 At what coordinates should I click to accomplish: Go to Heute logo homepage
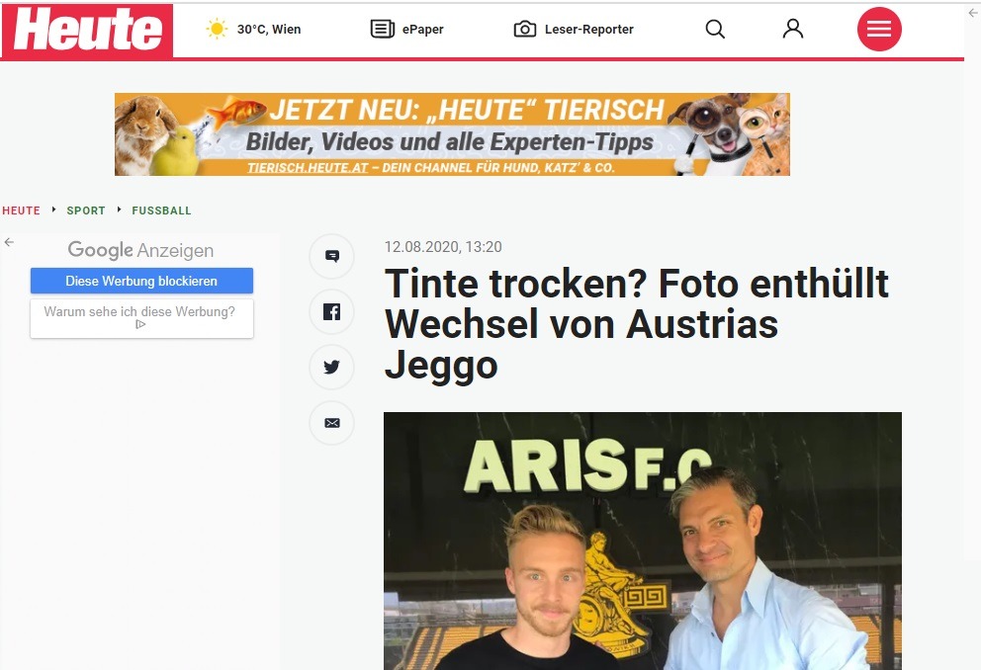pos(87,30)
